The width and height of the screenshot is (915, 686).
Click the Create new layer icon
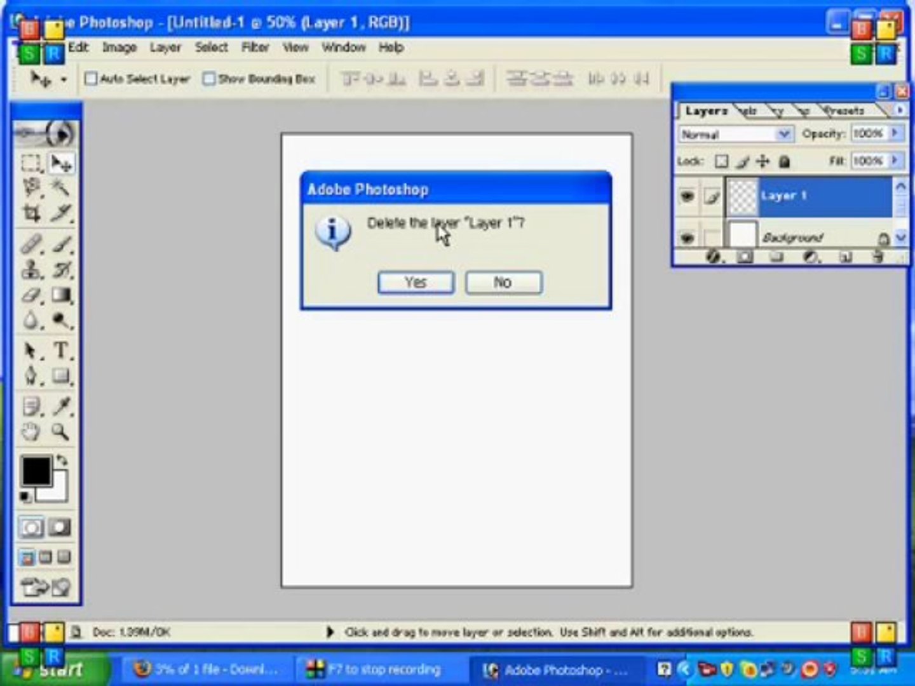pyautogui.click(x=845, y=257)
